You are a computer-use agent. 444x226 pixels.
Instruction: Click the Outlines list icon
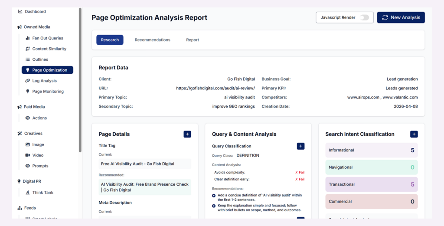click(28, 59)
